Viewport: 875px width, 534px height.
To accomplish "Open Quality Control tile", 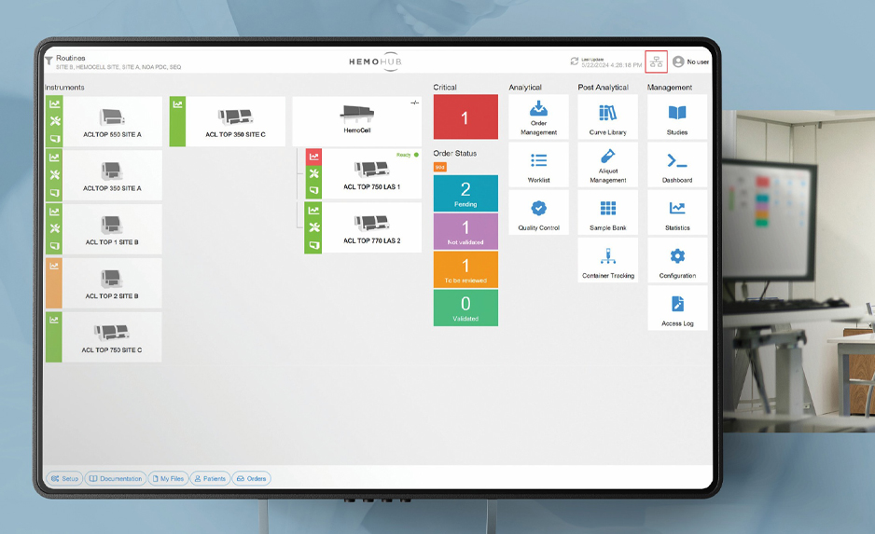I will pos(538,212).
